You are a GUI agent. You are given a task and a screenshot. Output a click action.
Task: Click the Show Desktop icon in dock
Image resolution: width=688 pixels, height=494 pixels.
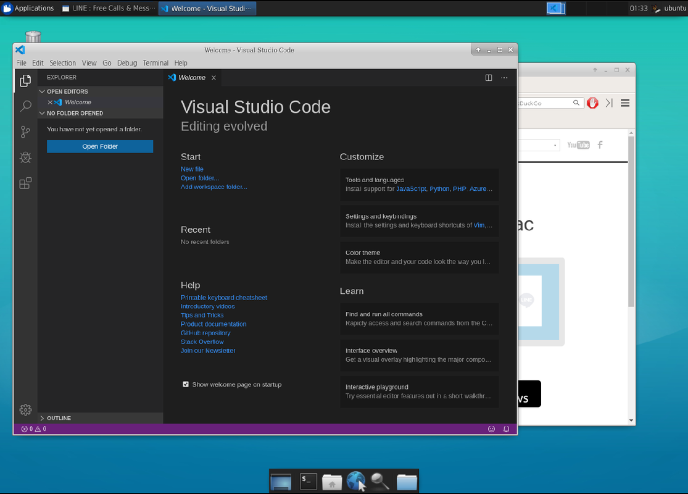[x=281, y=482]
